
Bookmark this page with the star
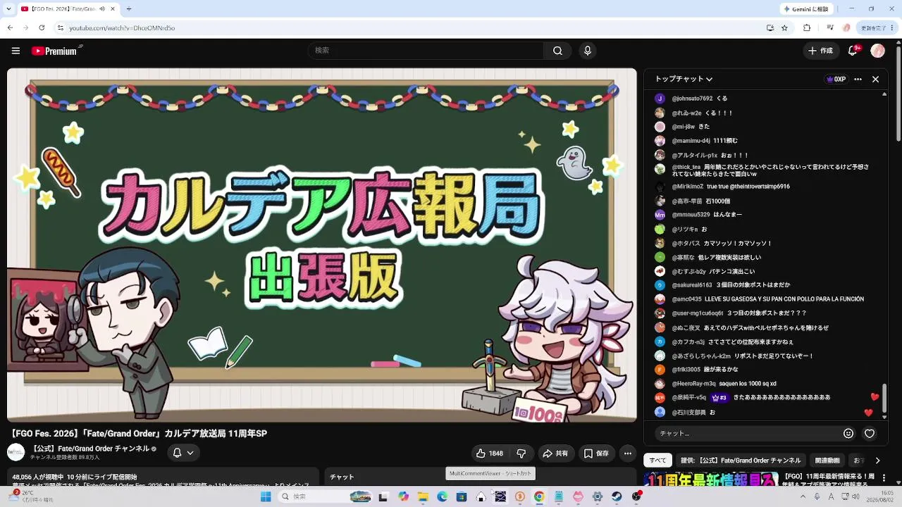[x=784, y=28]
